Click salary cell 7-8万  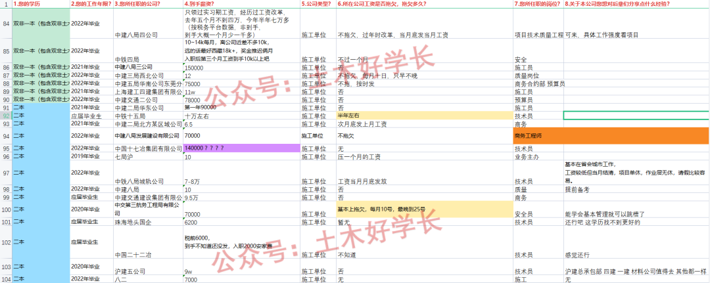pyautogui.click(x=242, y=173)
